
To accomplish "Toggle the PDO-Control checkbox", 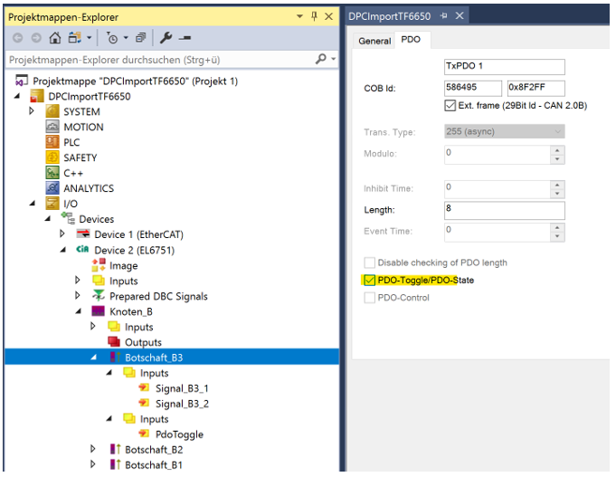I will tap(369, 298).
